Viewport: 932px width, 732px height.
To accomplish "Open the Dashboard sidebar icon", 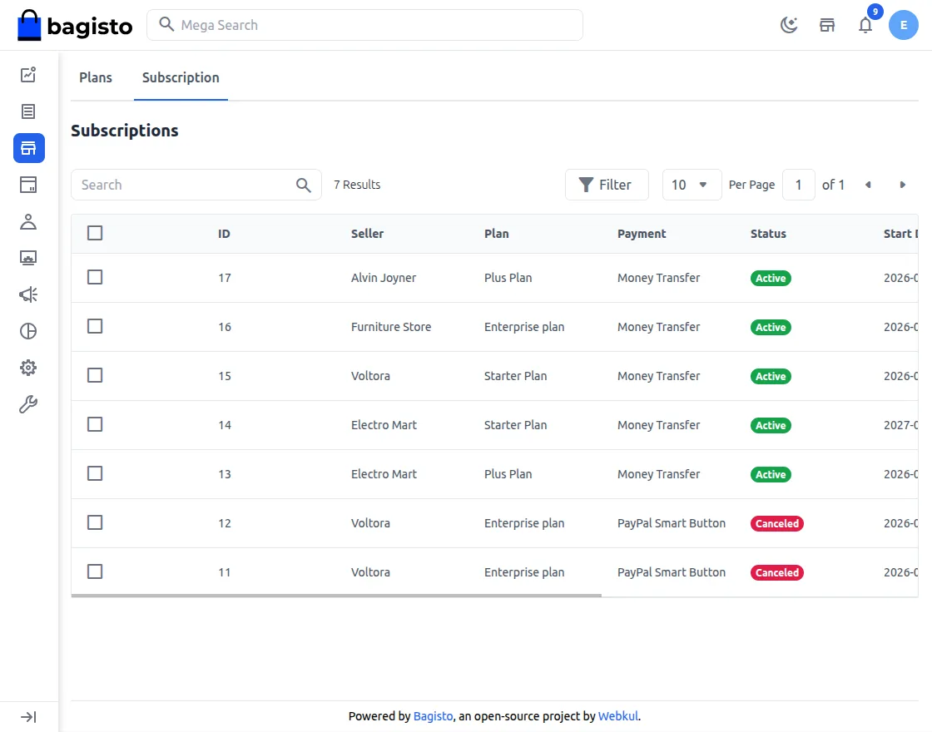I will (28, 75).
